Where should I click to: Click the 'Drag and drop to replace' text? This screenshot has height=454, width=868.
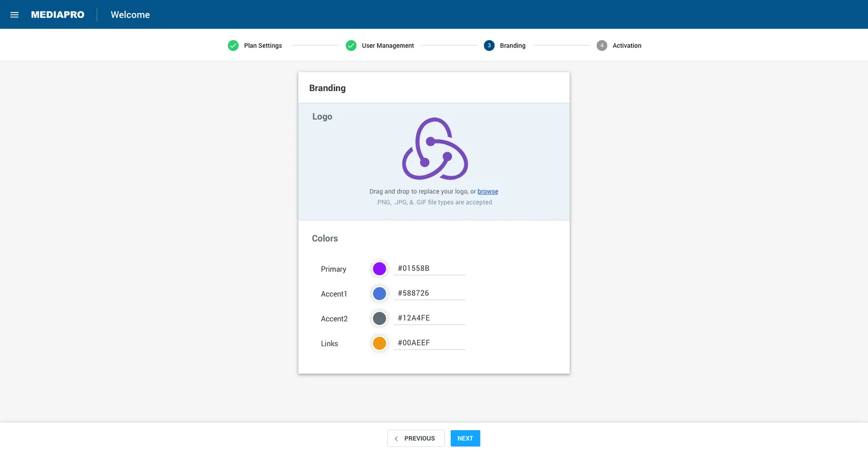pos(423,191)
